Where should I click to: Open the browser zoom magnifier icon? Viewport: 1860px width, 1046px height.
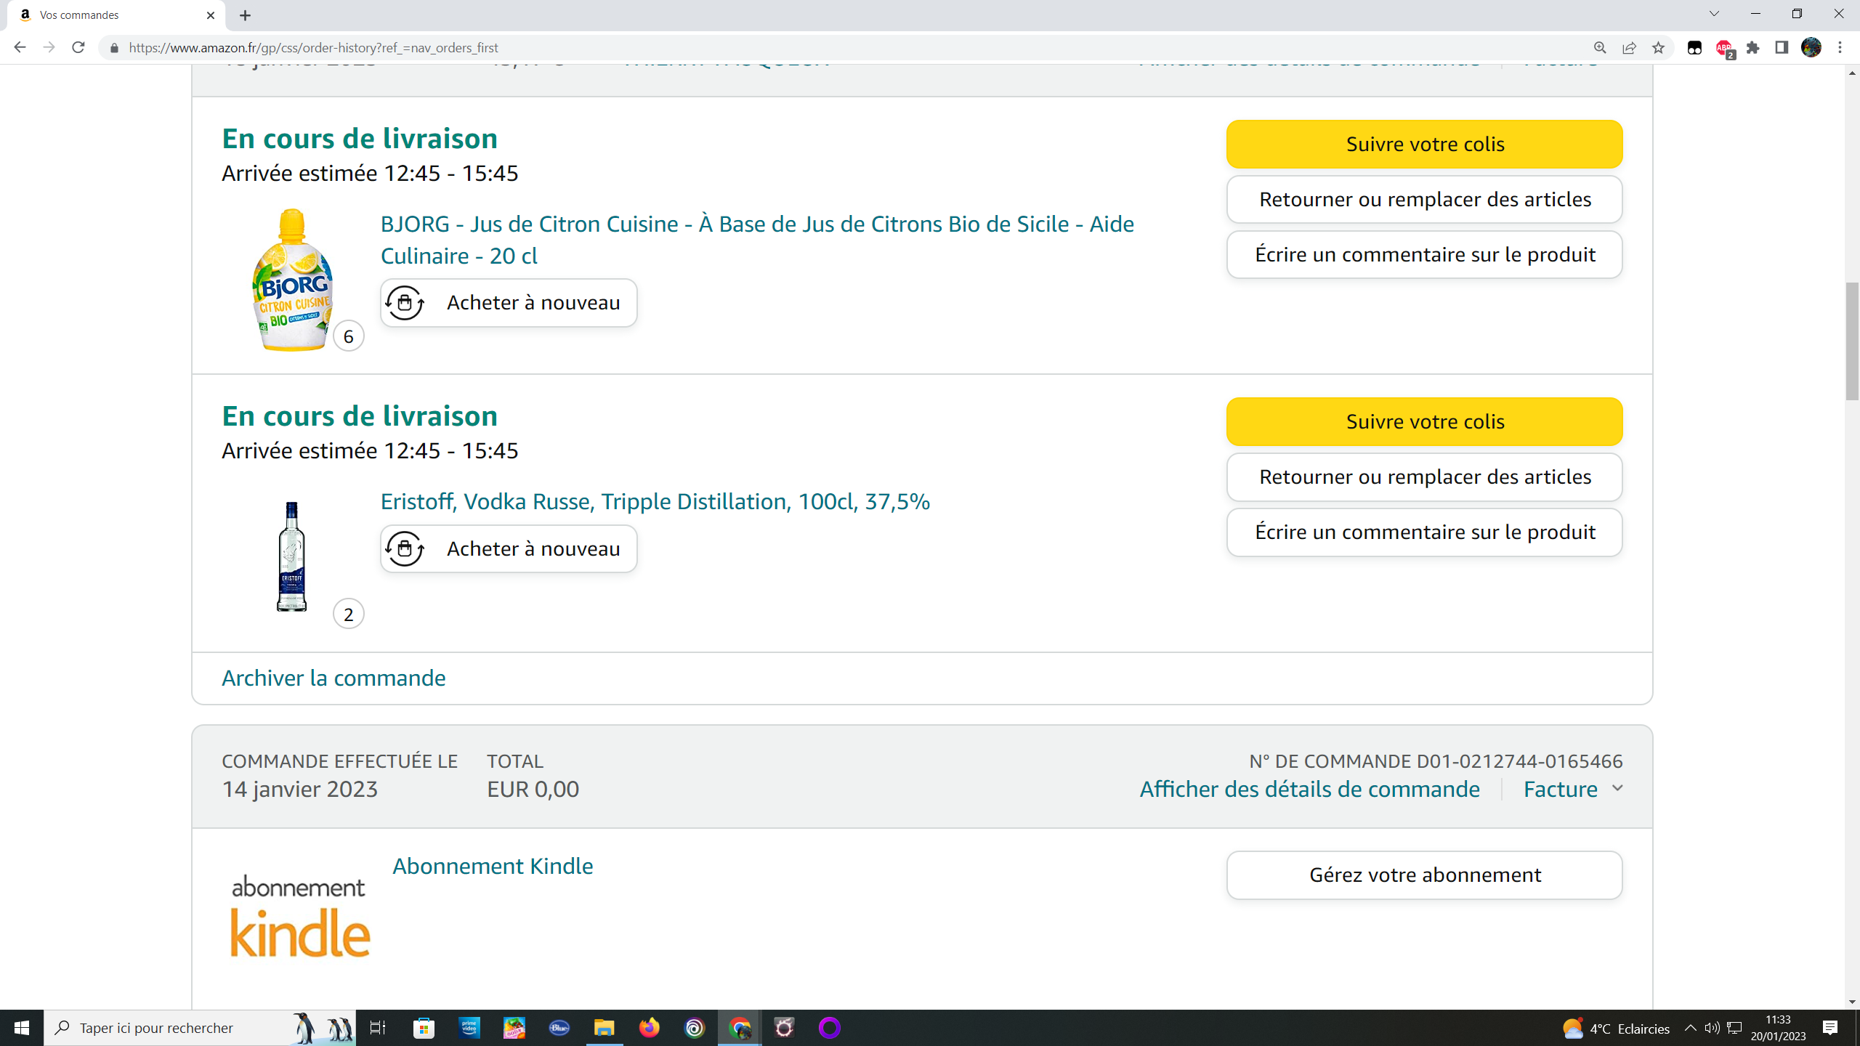[x=1600, y=47]
